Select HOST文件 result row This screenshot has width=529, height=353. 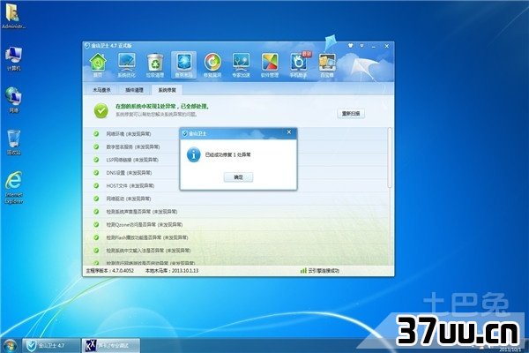tap(236, 186)
